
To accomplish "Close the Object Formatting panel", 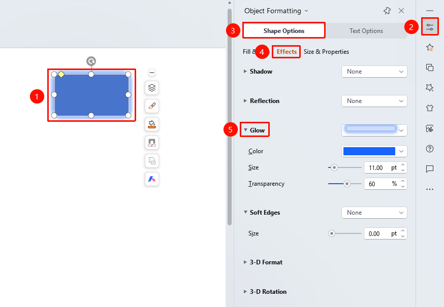I will tap(401, 11).
